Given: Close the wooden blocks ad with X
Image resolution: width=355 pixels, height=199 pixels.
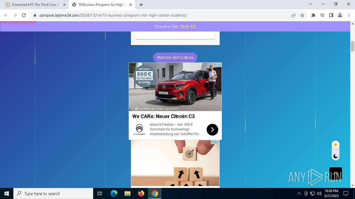Looking at the screenshot, I should coord(217,142).
